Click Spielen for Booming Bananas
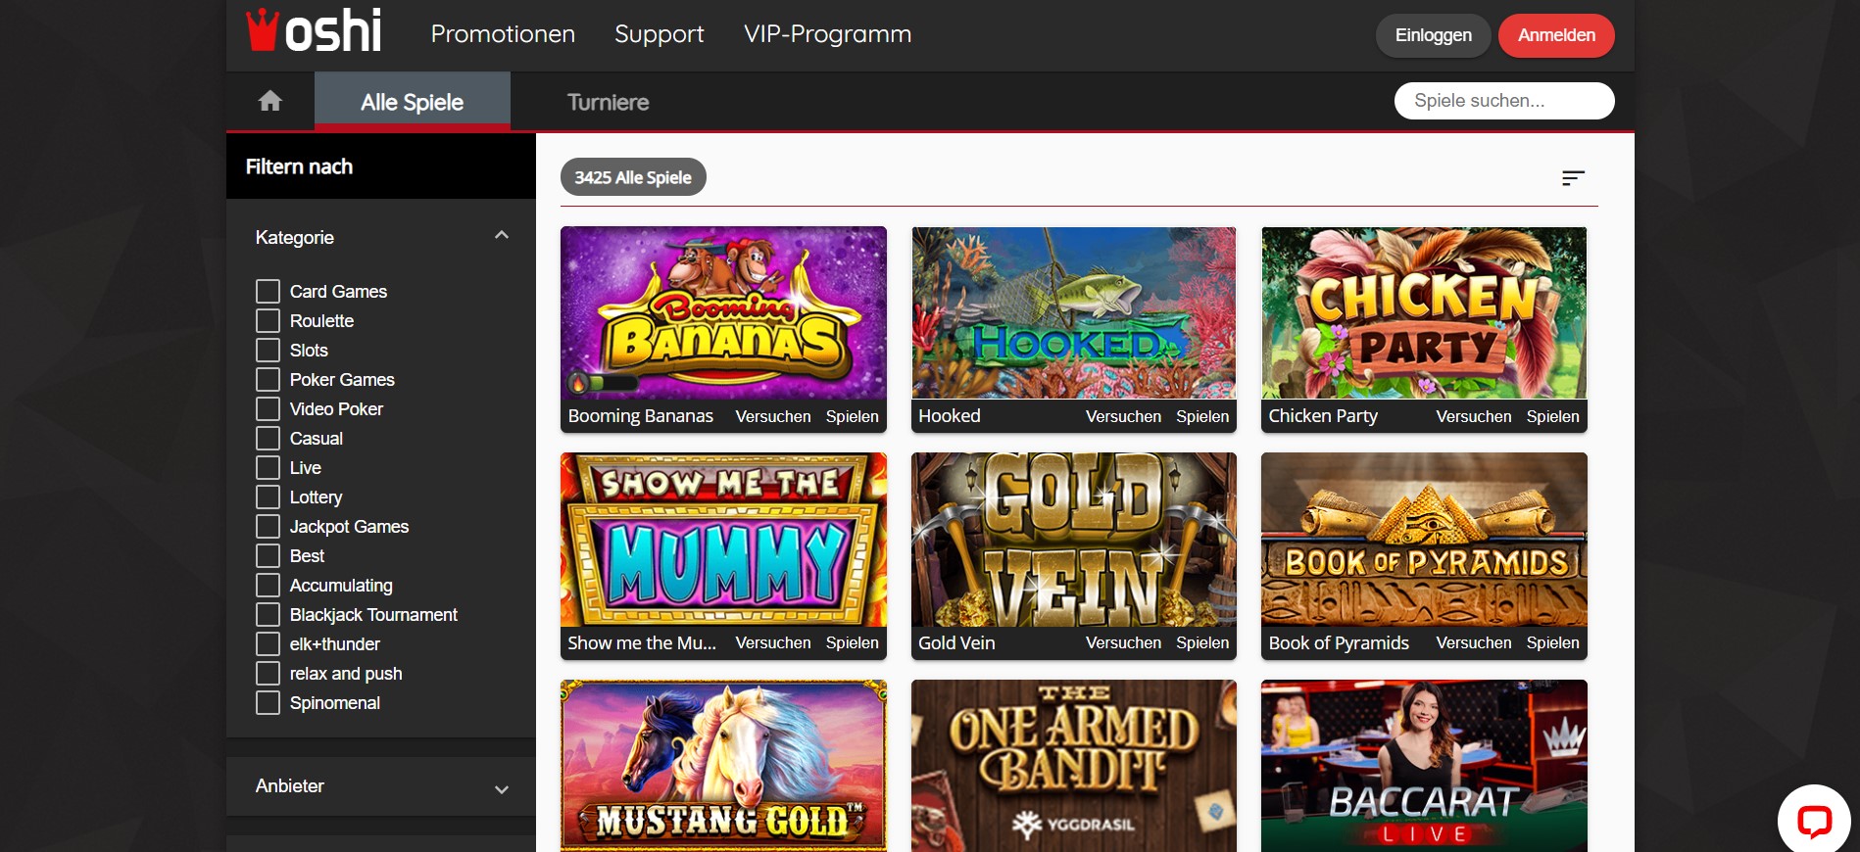This screenshot has width=1860, height=852. coord(853,416)
